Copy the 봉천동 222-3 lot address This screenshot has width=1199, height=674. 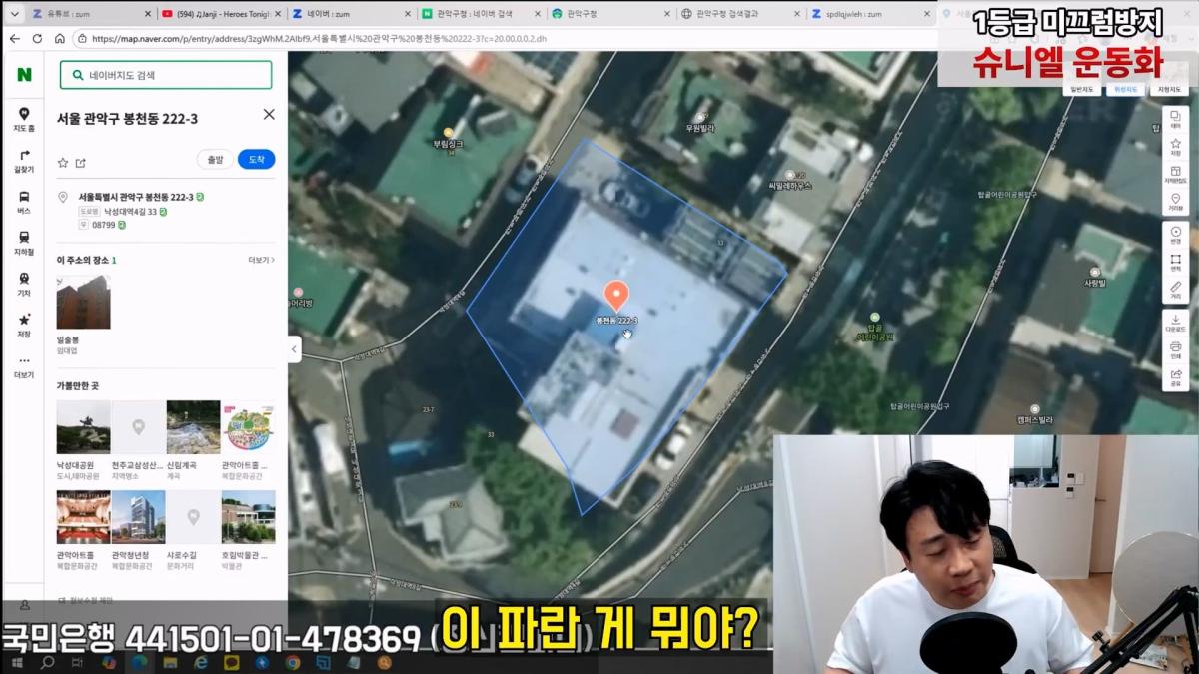tap(200, 197)
